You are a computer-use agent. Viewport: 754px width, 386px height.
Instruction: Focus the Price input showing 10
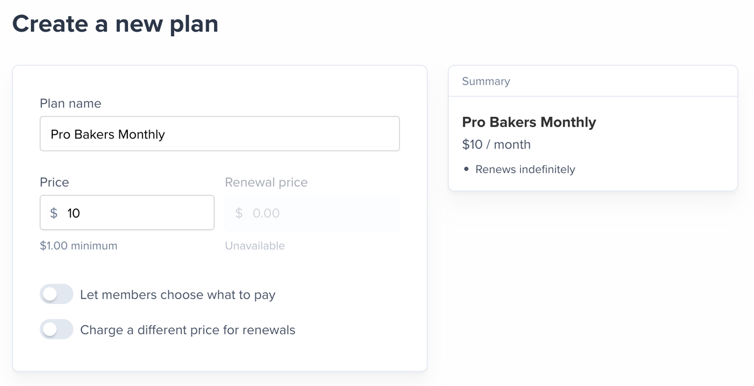(x=136, y=213)
